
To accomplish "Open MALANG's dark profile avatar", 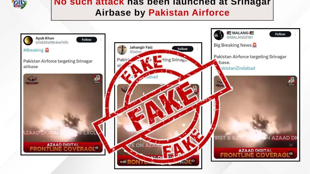I will [x=219, y=35].
